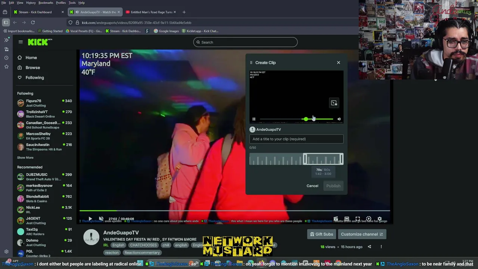Open DUBZMUSIC recommended channel
The height and width of the screenshot is (269, 478).
44,177
